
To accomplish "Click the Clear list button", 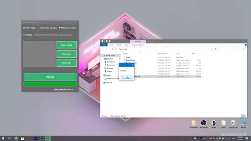I will [67, 63].
